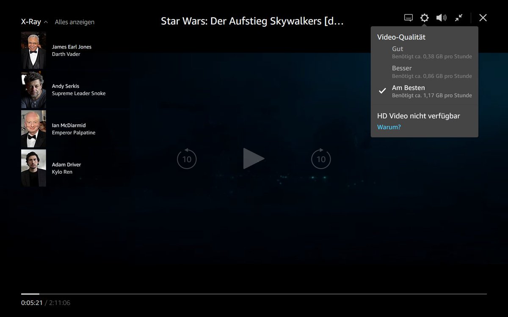Click the Warum? link
The height and width of the screenshot is (317, 508).
point(389,127)
